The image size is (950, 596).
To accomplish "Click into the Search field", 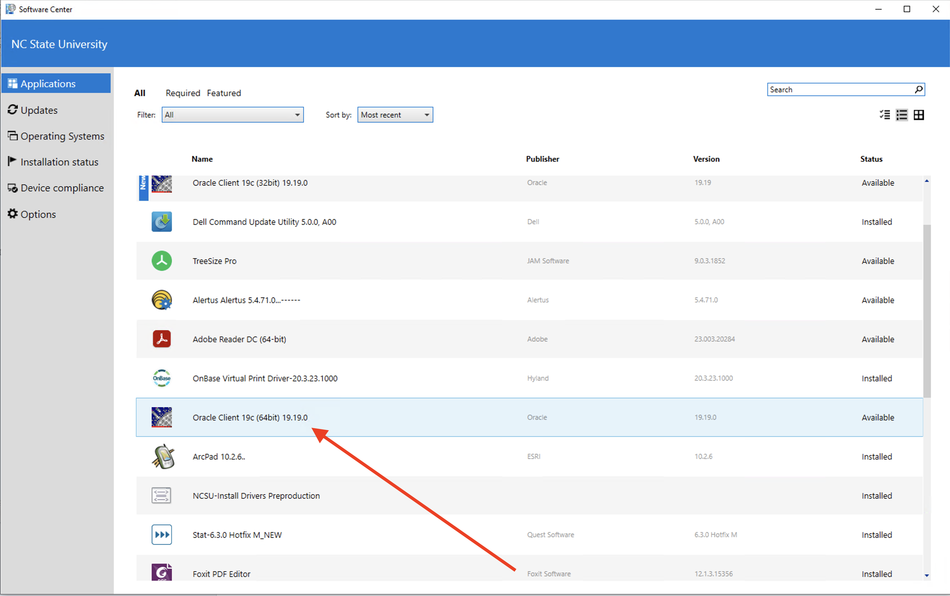I will click(840, 89).
